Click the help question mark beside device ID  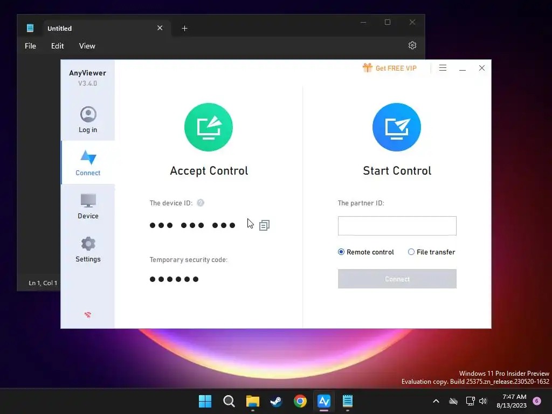pyautogui.click(x=201, y=203)
